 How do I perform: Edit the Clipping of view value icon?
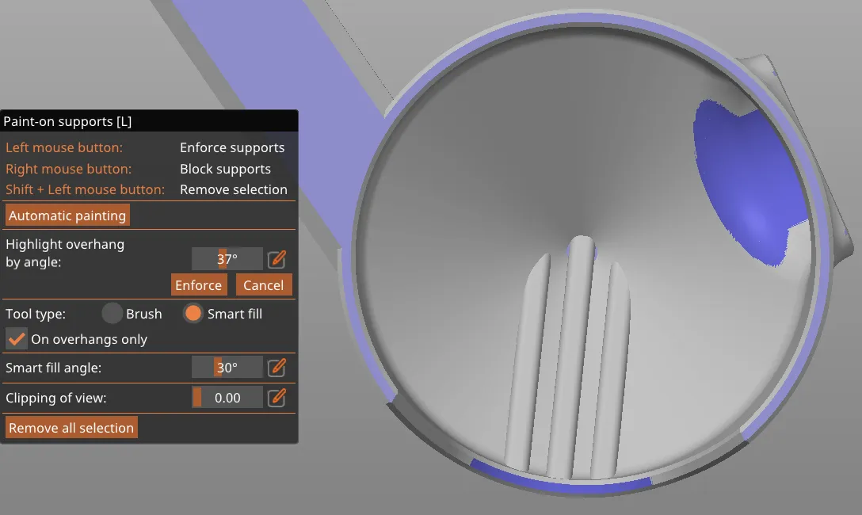point(277,398)
